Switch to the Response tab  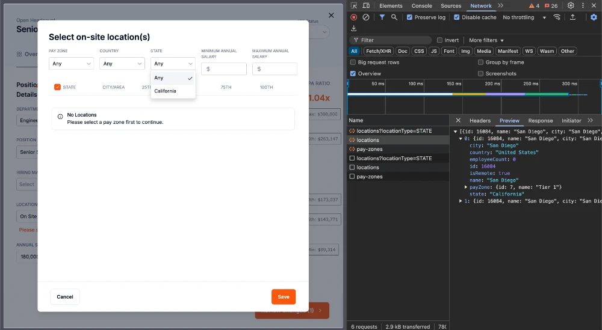[540, 121]
